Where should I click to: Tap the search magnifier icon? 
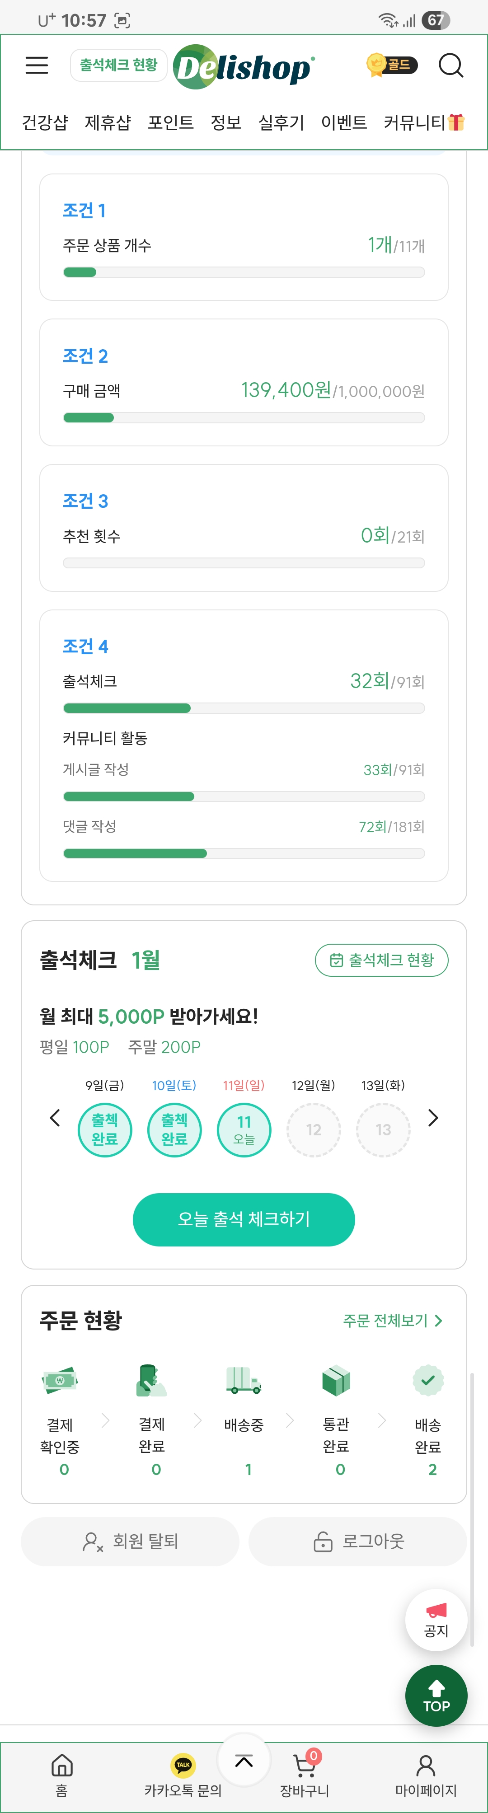450,66
